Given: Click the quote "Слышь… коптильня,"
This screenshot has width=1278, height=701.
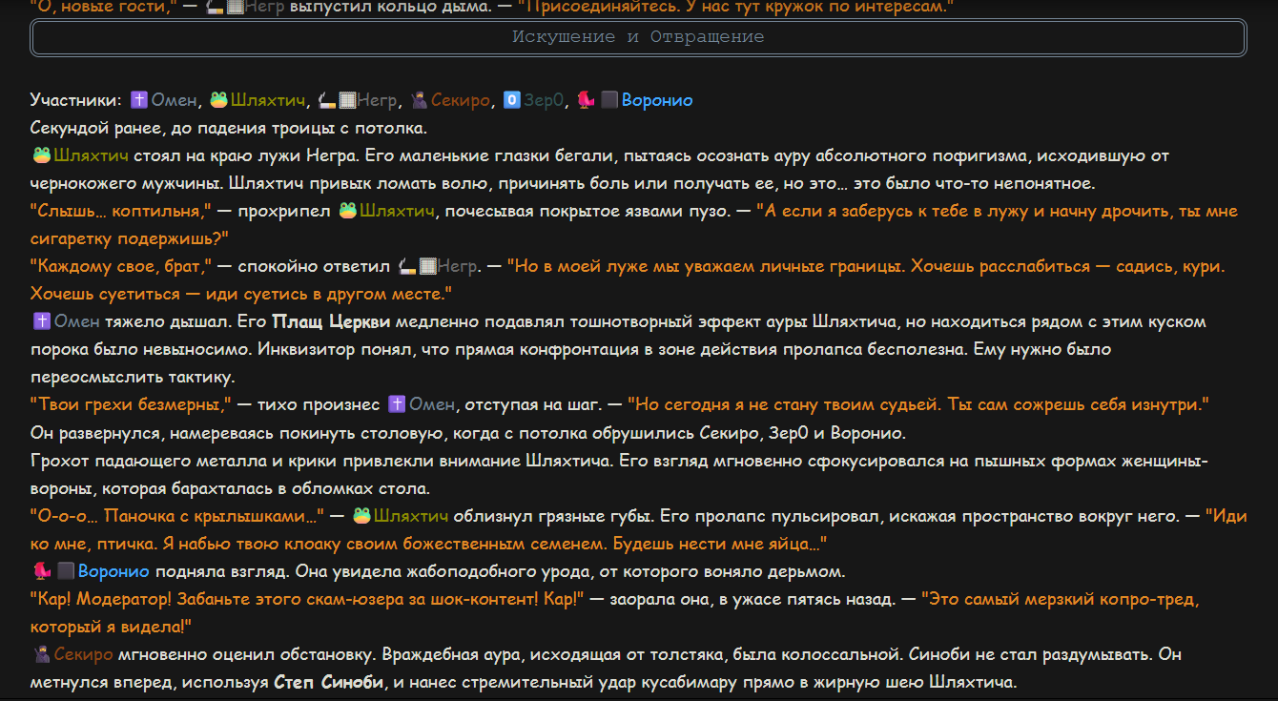Looking at the screenshot, I should point(121,211).
